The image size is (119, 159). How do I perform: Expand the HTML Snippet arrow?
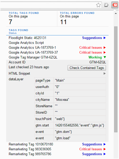105,74
